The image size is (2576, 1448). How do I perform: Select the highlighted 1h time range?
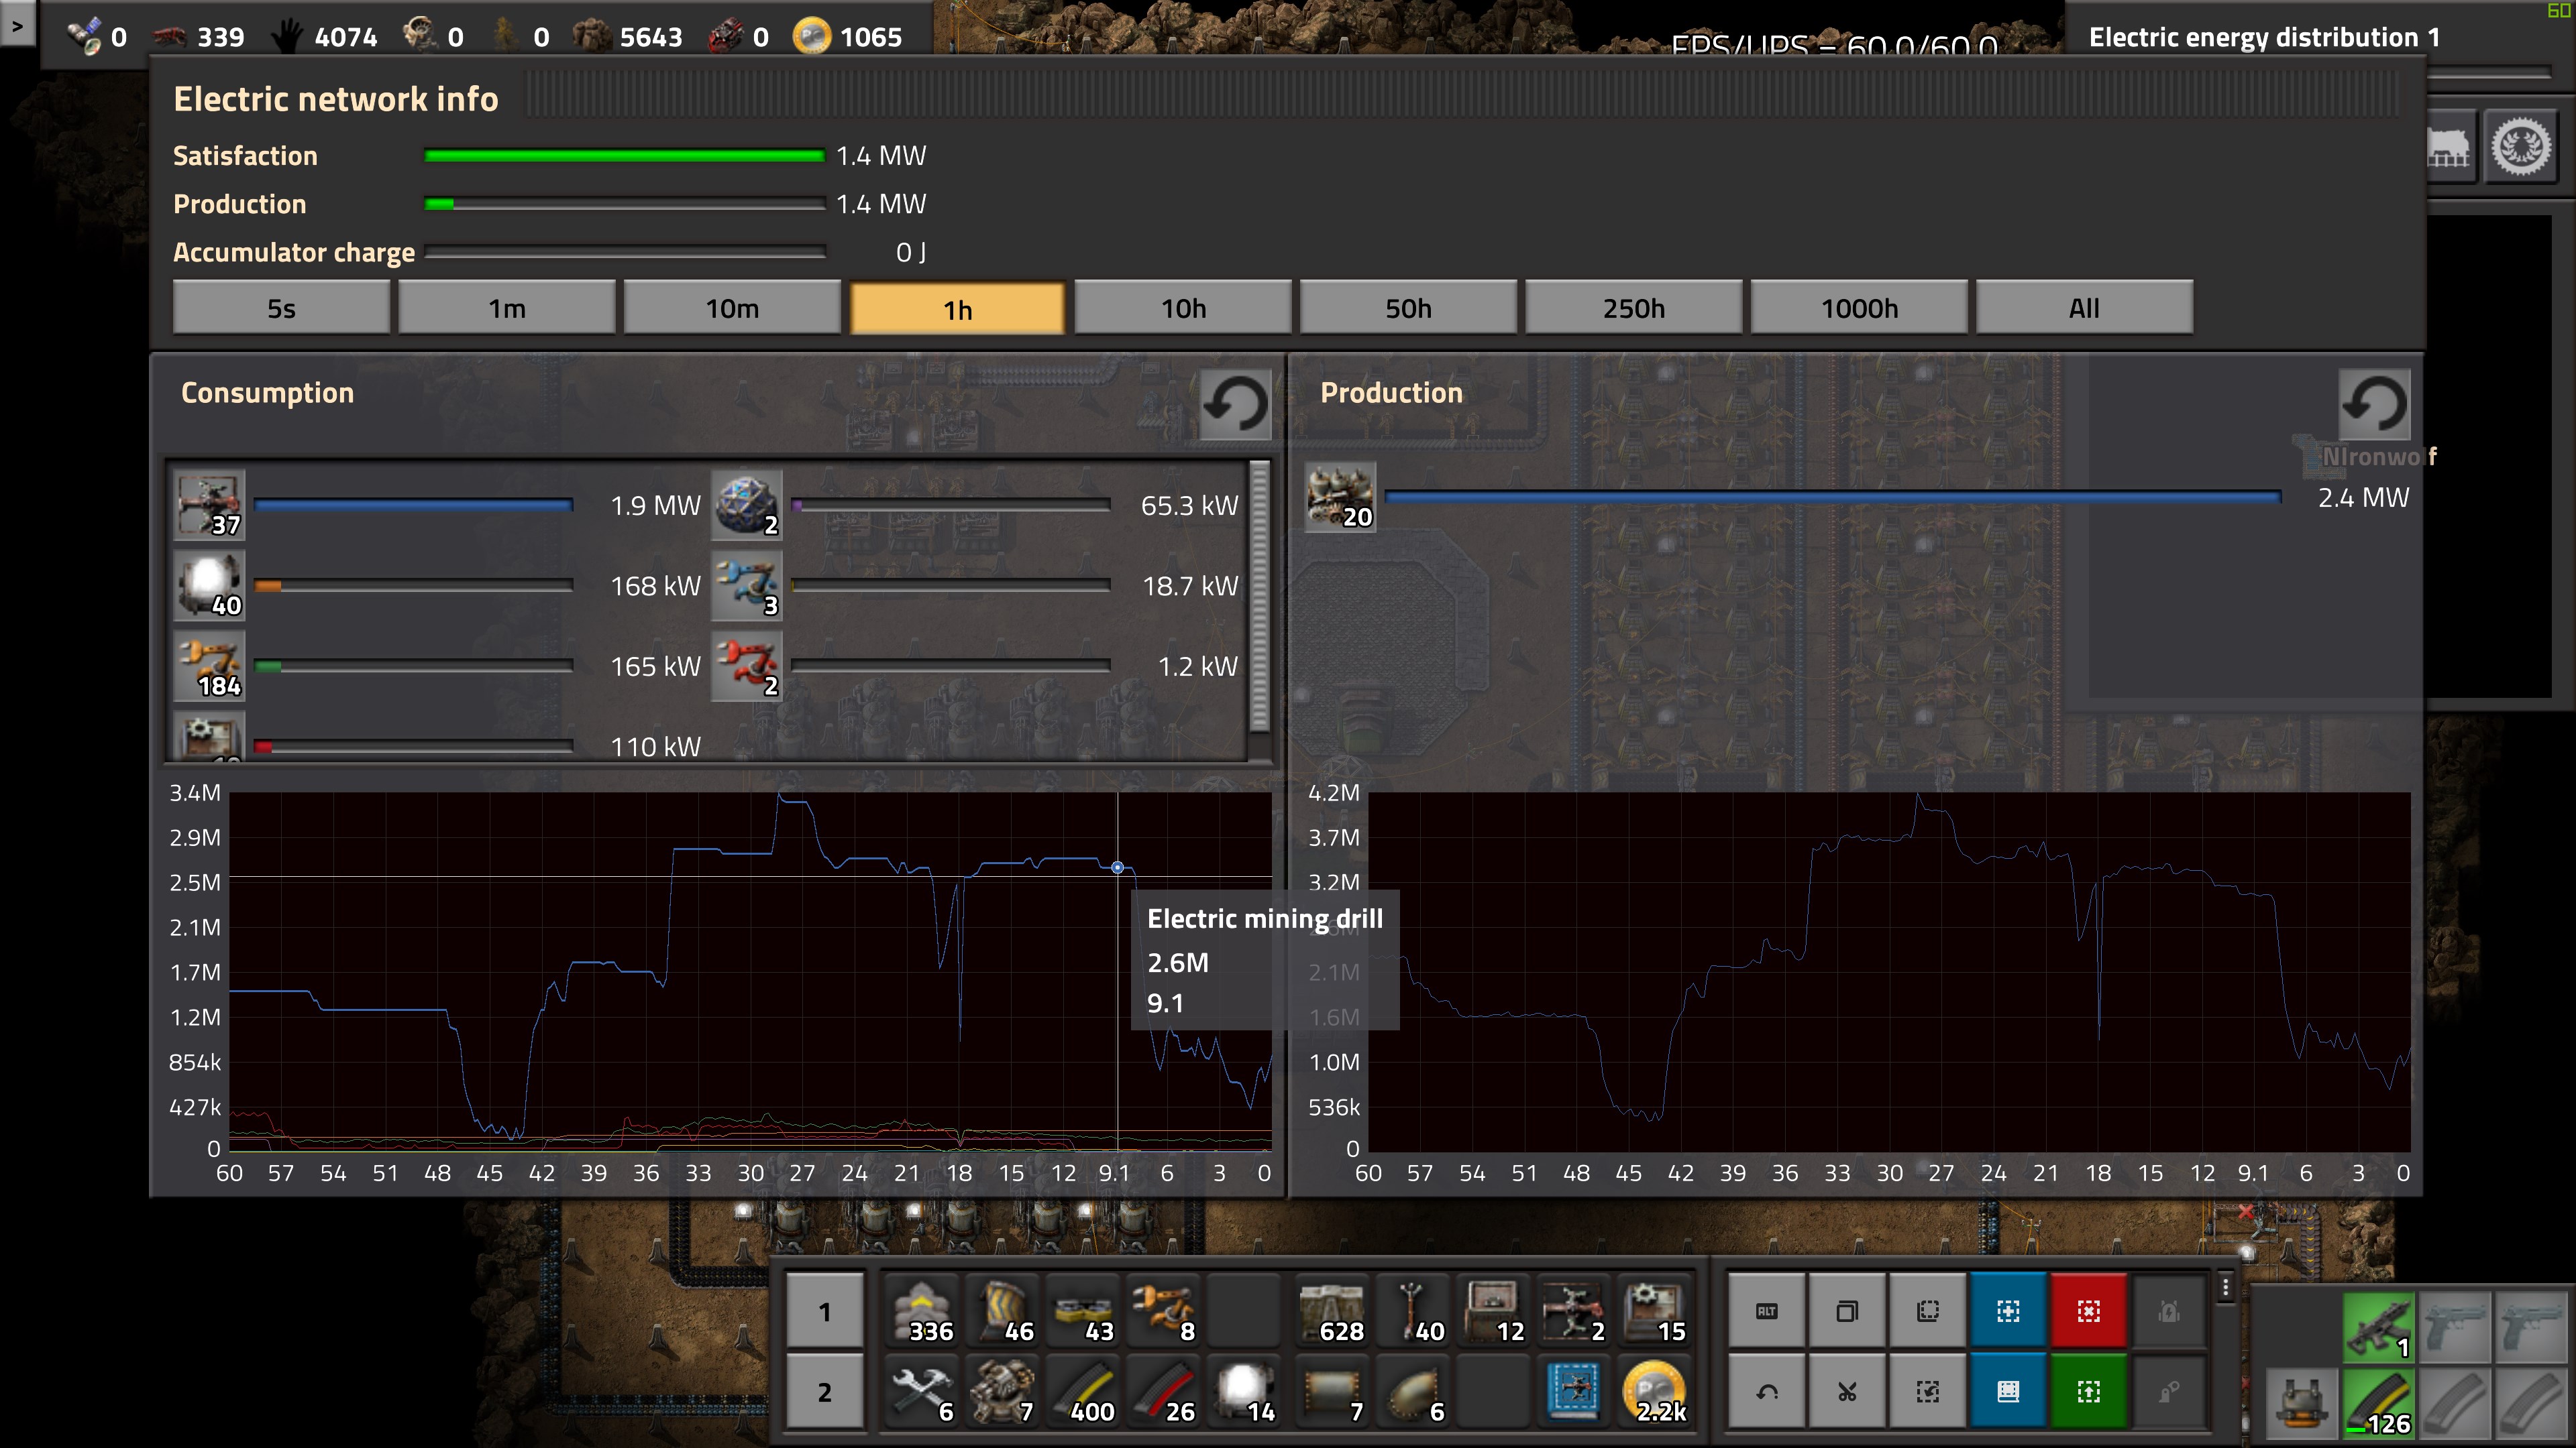[x=957, y=309]
